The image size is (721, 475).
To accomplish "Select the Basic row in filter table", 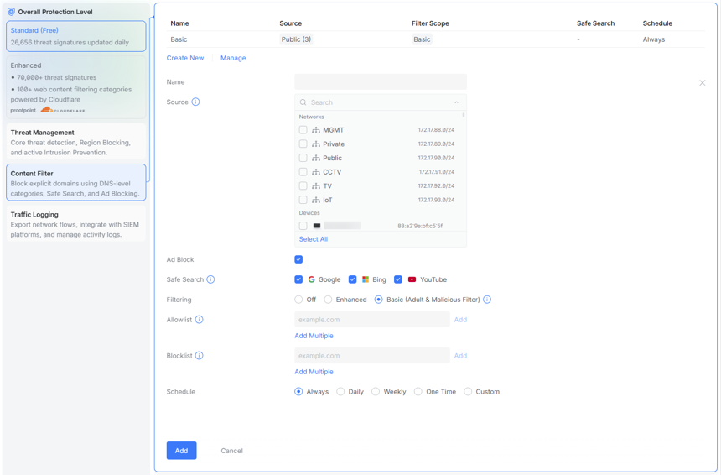I will (435, 39).
